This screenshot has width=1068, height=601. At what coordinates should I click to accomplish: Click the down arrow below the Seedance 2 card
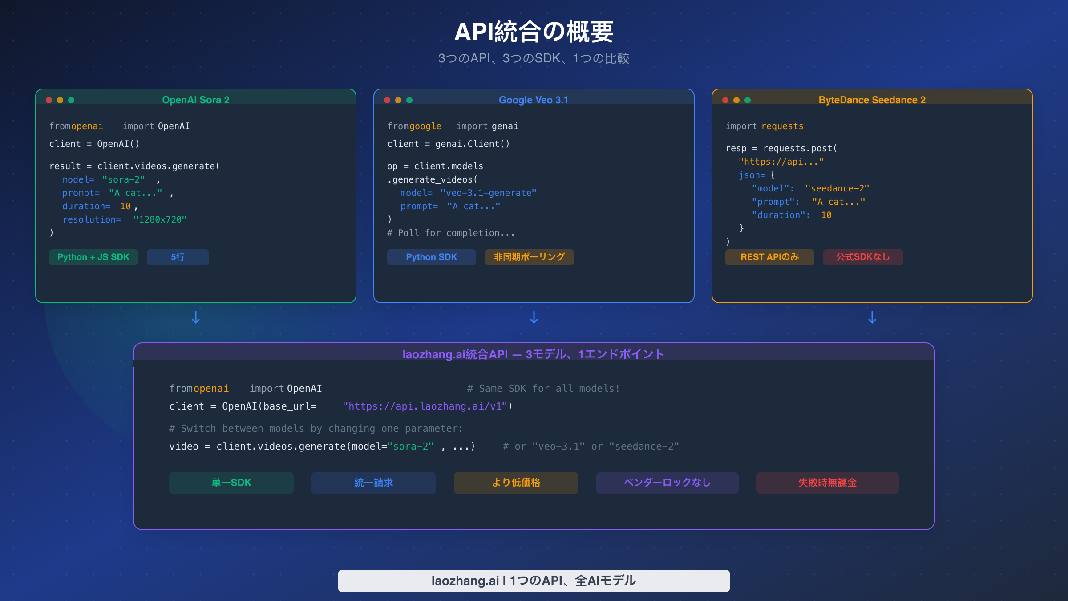tap(872, 317)
